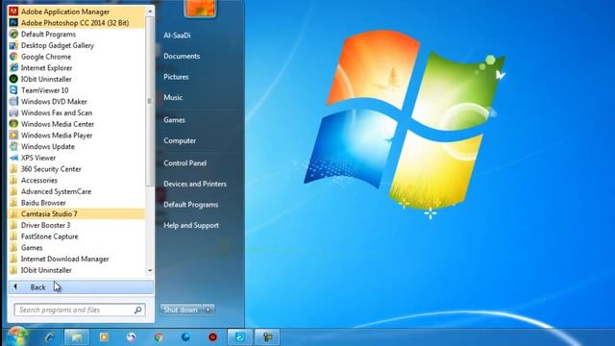This screenshot has width=615, height=346.
Task: Open Documents from the Start menu
Action: [x=182, y=56]
